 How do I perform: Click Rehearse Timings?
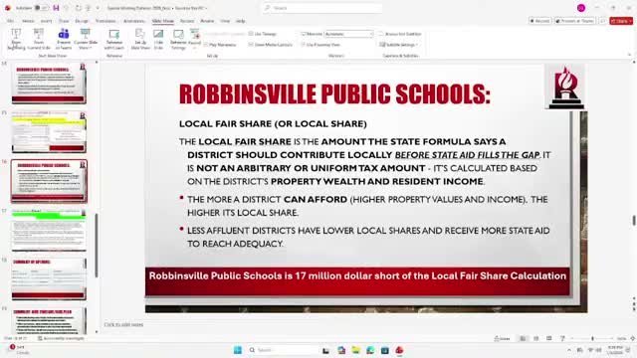coord(178,40)
